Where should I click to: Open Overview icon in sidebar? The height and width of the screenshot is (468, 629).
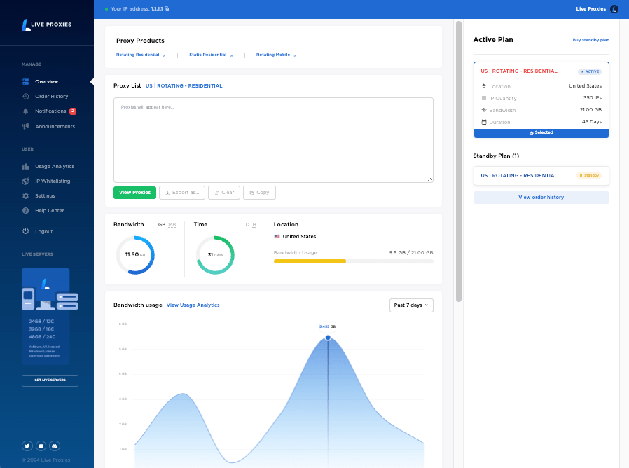pos(26,82)
